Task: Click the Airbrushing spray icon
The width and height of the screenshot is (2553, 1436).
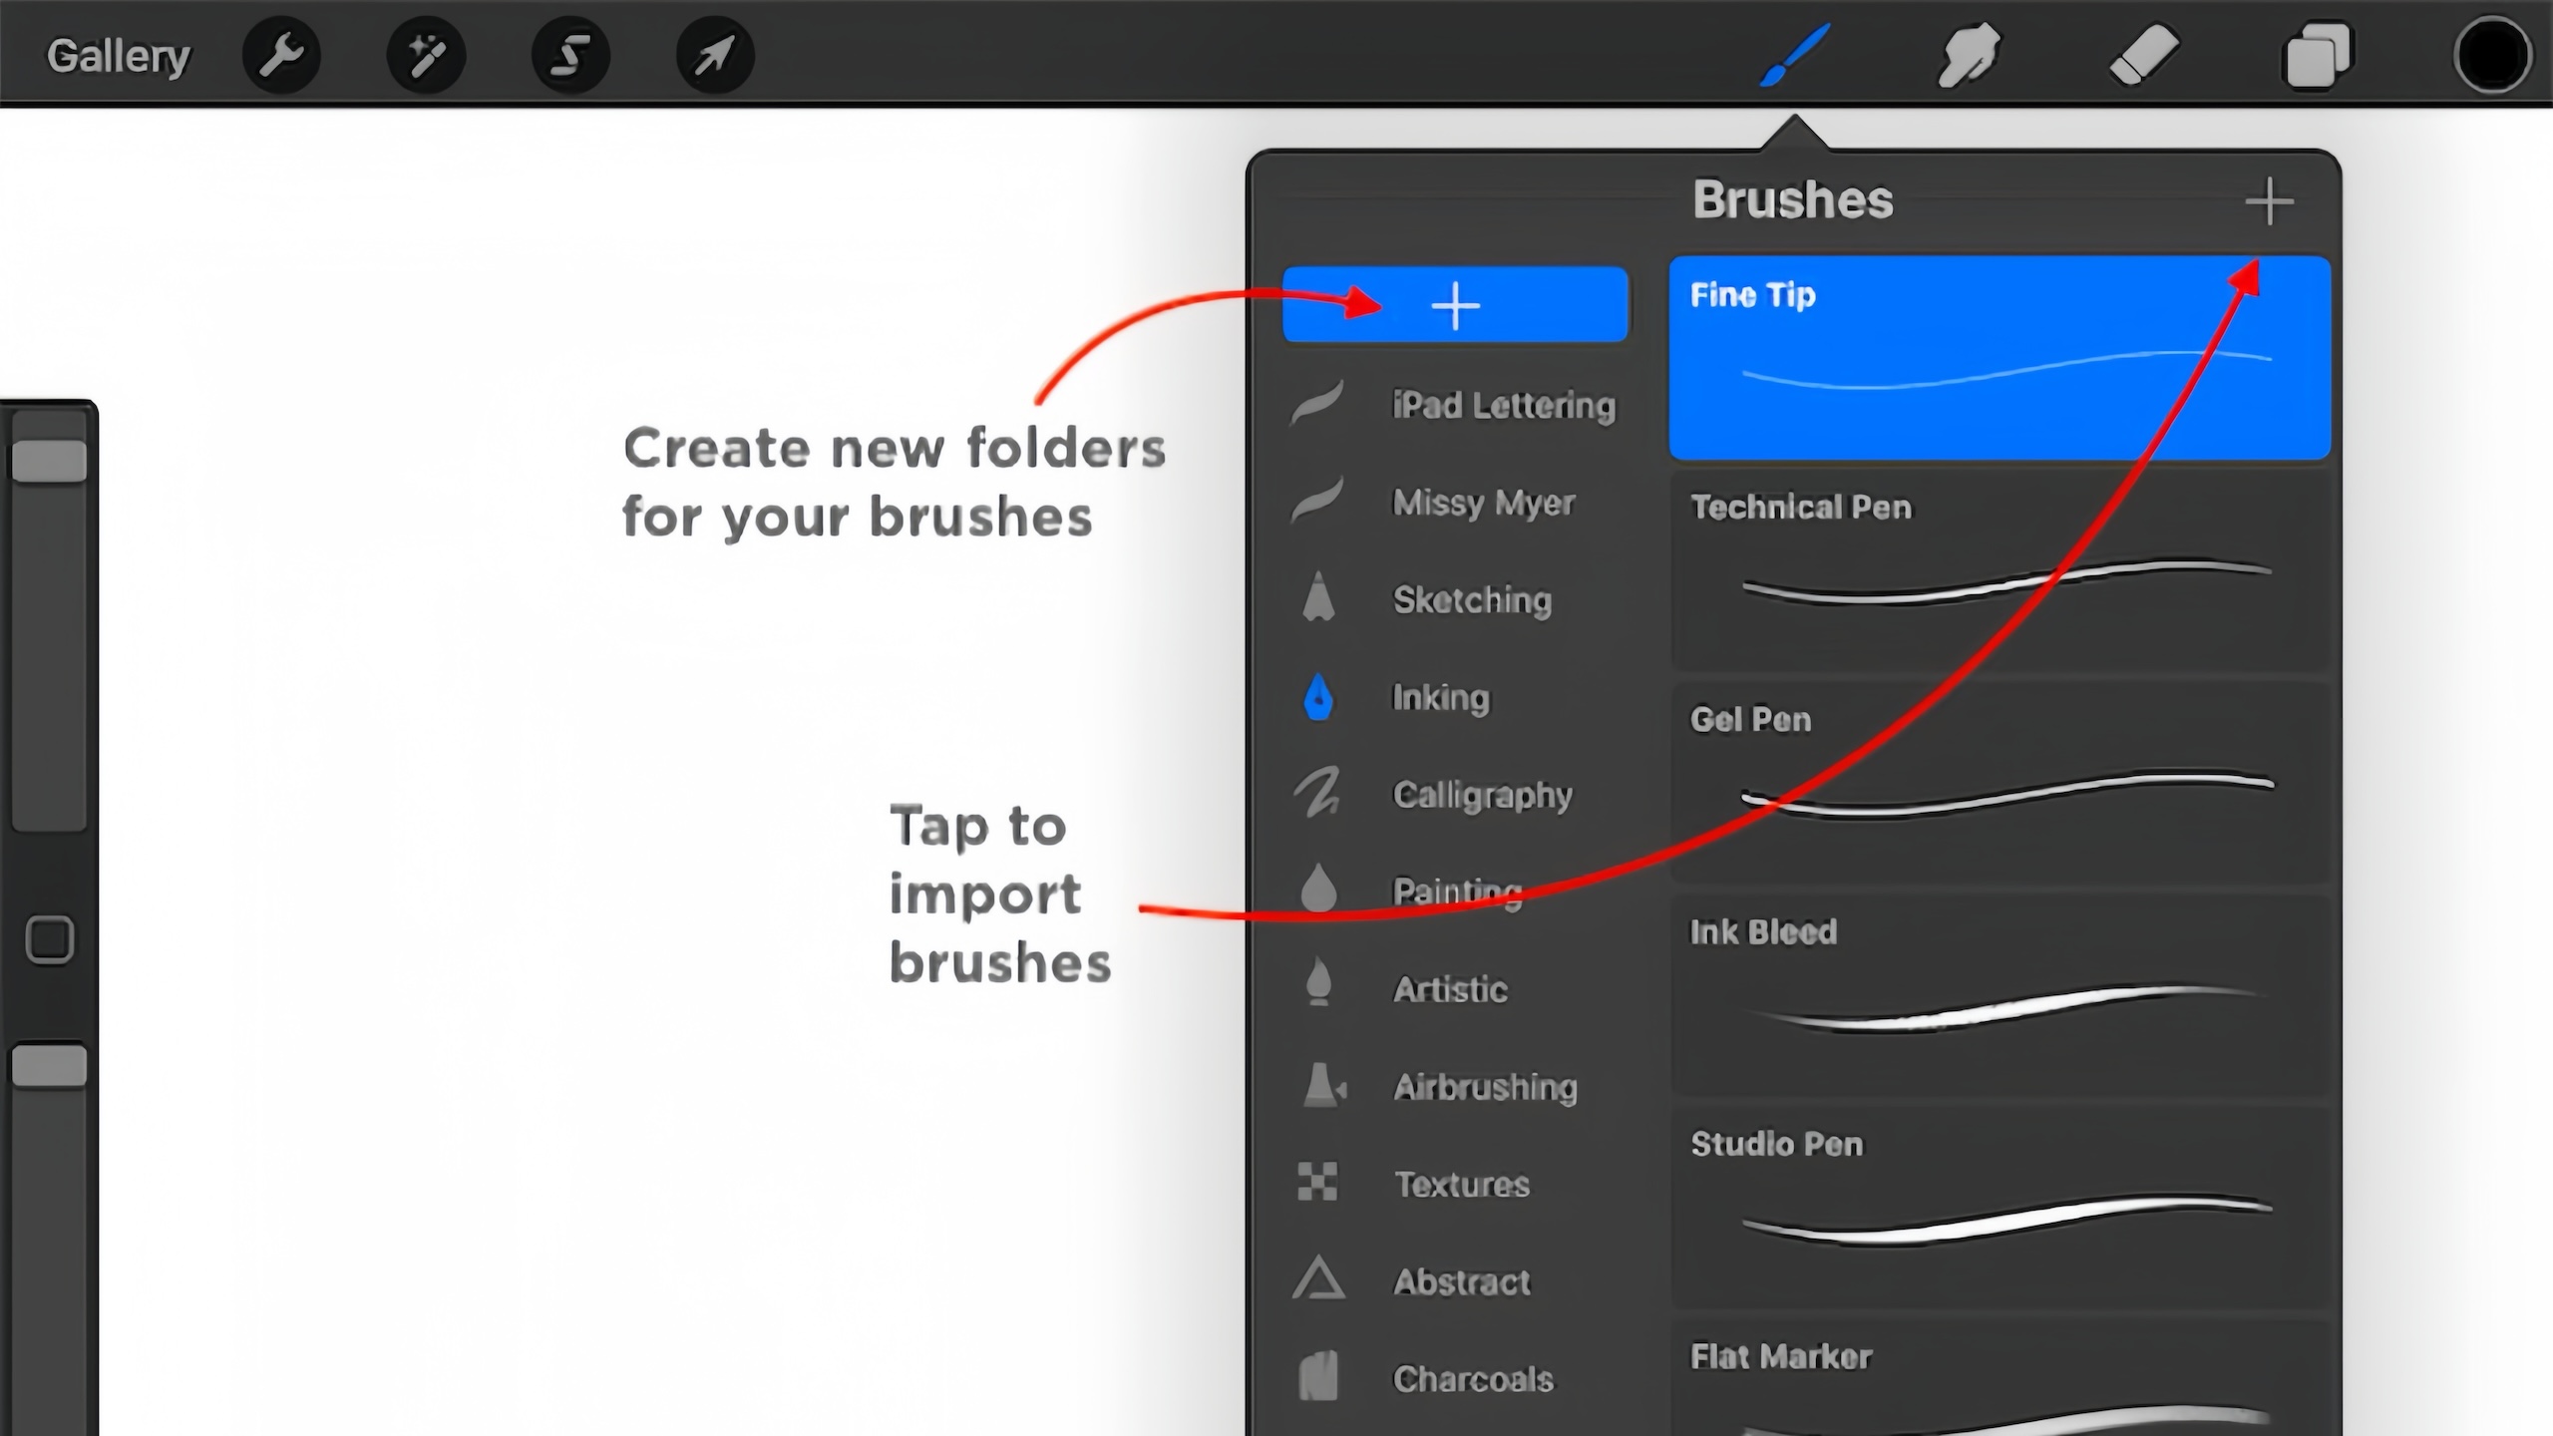Action: [1323, 1085]
